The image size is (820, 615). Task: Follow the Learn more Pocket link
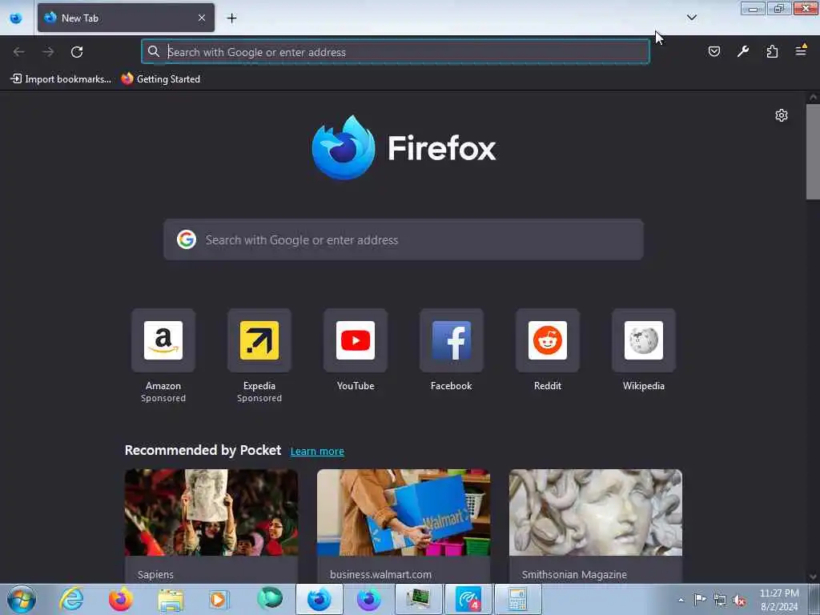[317, 452]
